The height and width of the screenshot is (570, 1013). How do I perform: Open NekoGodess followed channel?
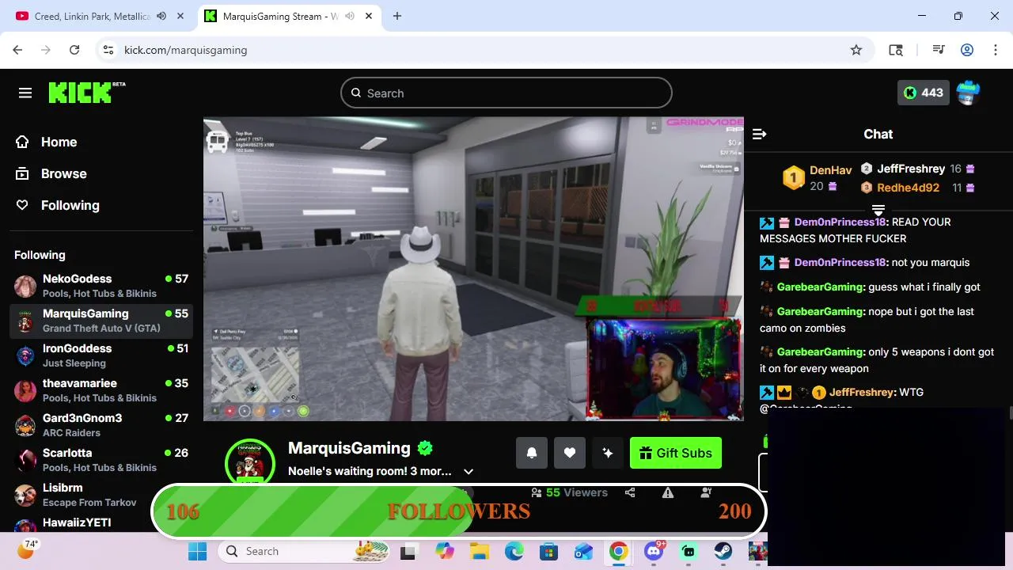101,286
